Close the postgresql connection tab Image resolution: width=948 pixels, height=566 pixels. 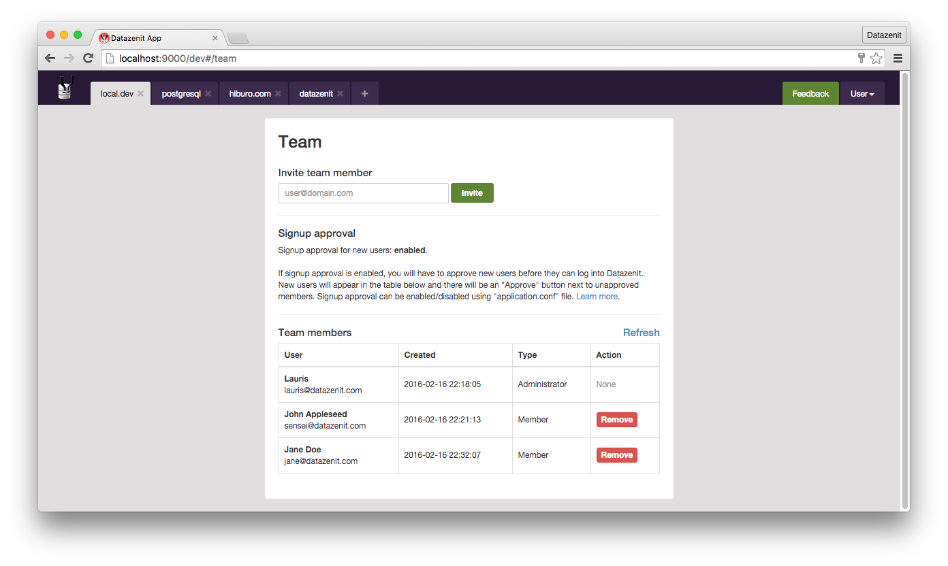tap(208, 94)
